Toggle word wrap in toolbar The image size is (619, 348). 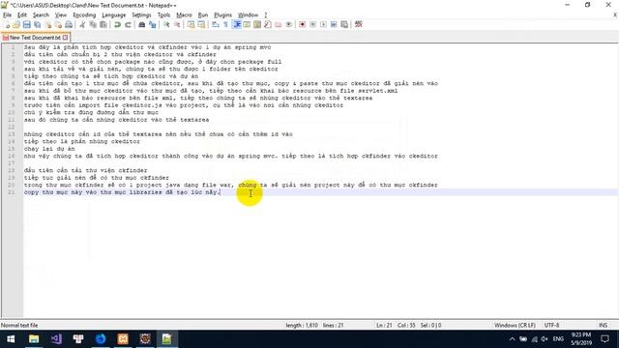click(215, 25)
